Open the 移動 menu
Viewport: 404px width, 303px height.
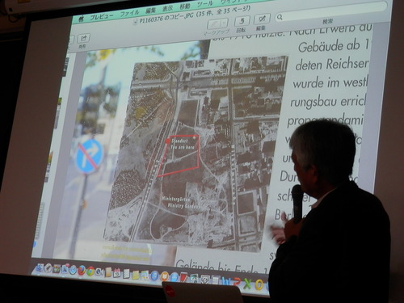[185, 6]
